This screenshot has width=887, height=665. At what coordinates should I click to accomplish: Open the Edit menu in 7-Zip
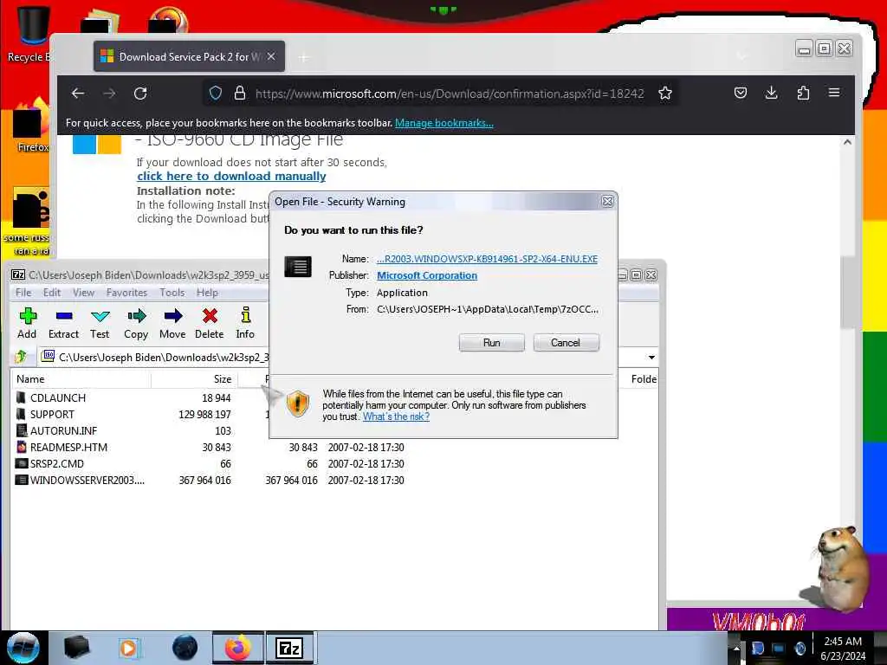51,293
